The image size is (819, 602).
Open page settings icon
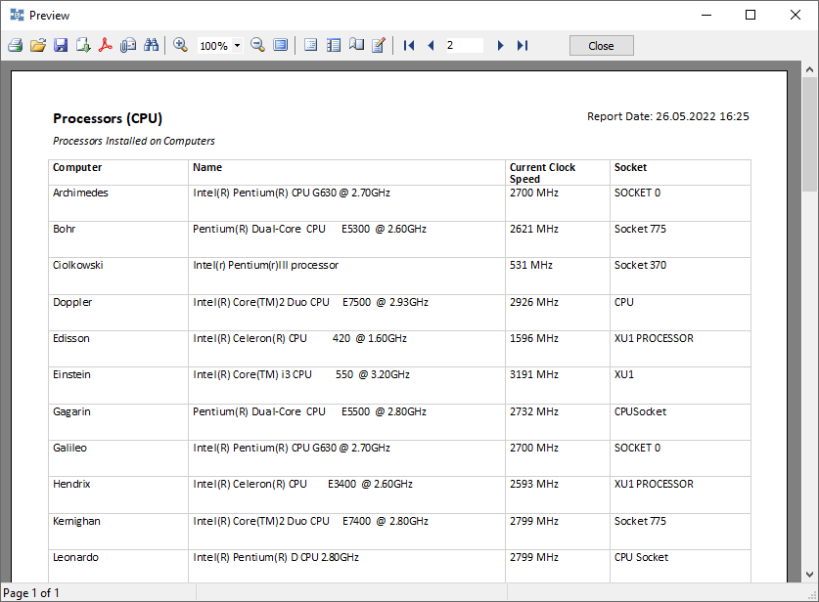(x=356, y=45)
